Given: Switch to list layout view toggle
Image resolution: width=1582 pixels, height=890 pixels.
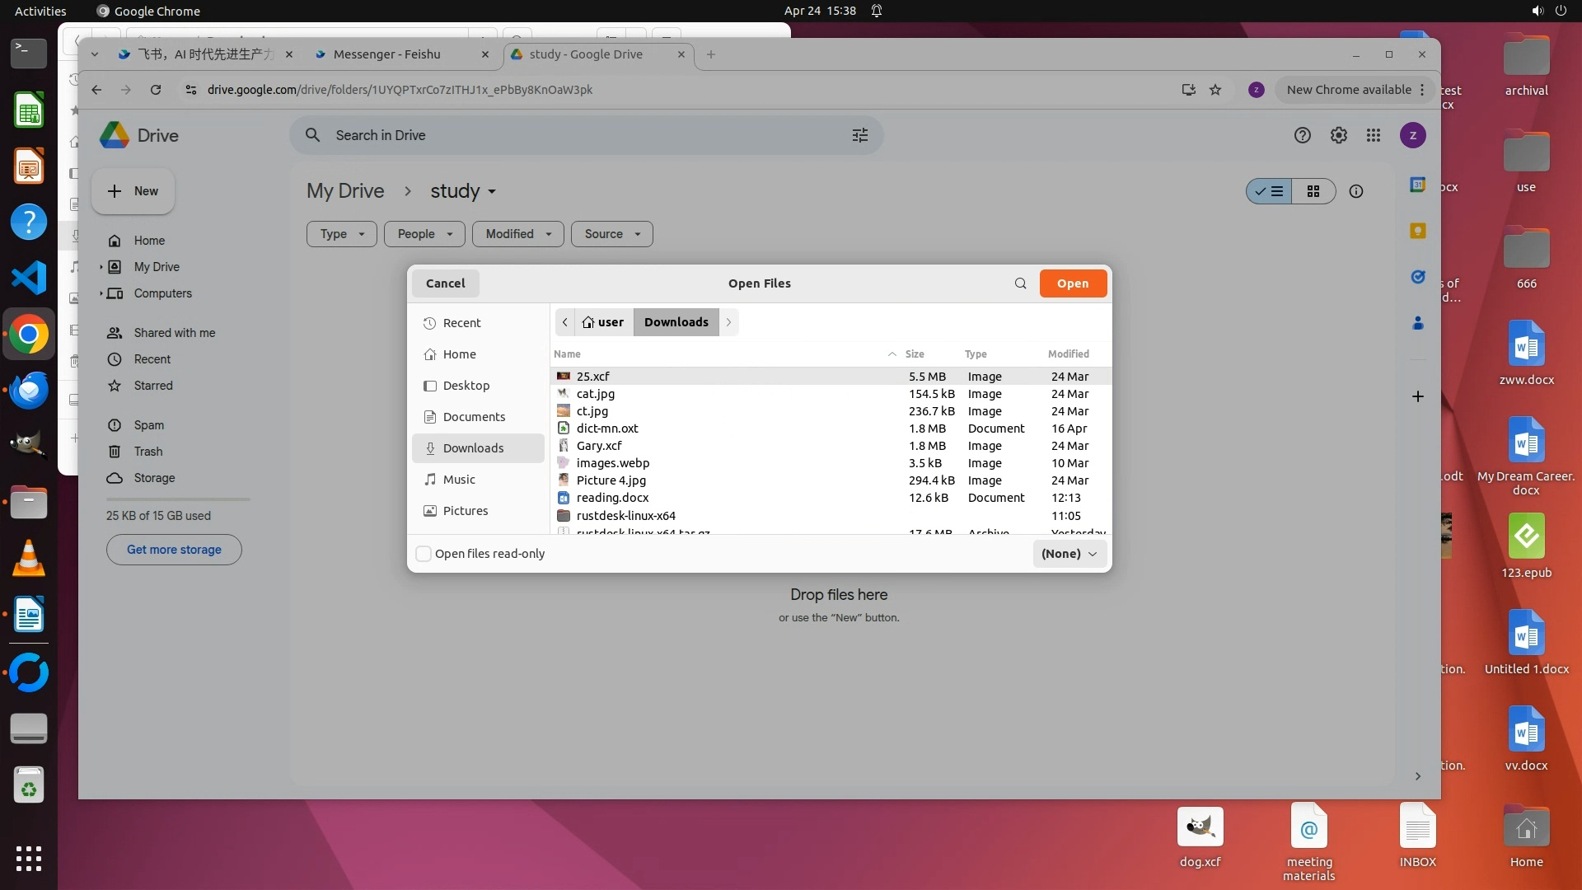Looking at the screenshot, I should [x=1269, y=191].
